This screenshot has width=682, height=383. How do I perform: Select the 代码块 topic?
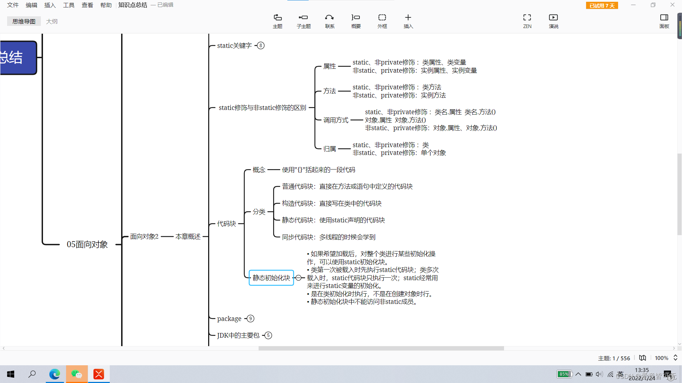(x=227, y=223)
